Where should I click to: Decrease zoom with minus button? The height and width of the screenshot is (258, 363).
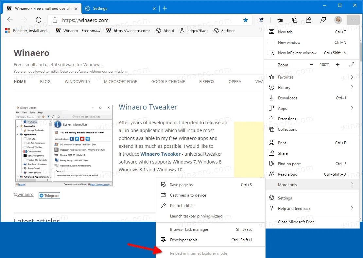pos(311,65)
